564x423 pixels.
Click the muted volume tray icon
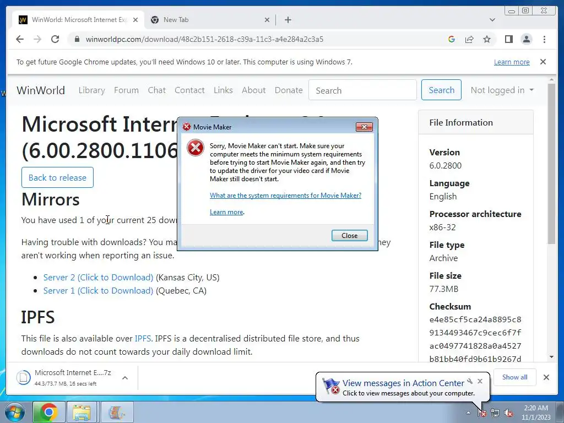click(508, 413)
